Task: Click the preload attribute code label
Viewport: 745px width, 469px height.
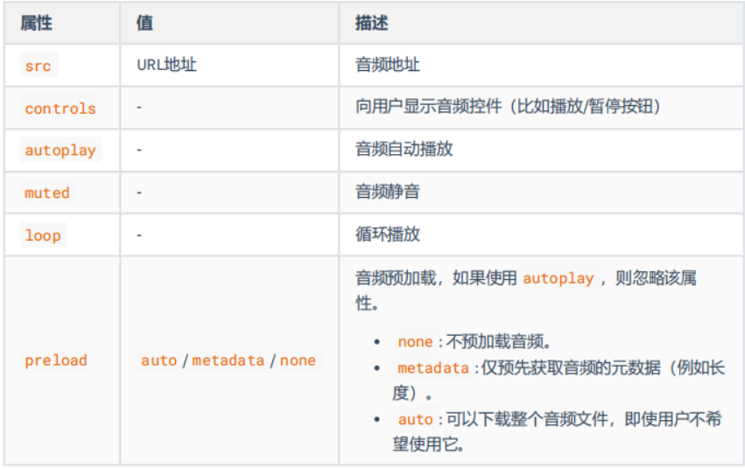Action: [56, 360]
